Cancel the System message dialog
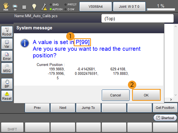178x133 pixels. (x=116, y=95)
